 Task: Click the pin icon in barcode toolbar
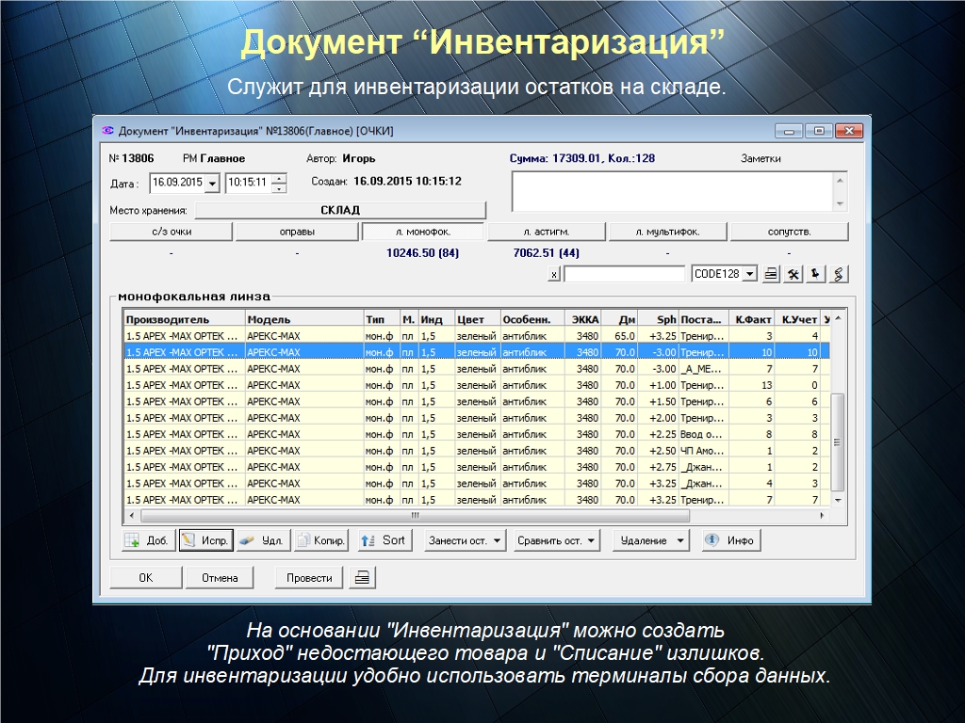[815, 274]
